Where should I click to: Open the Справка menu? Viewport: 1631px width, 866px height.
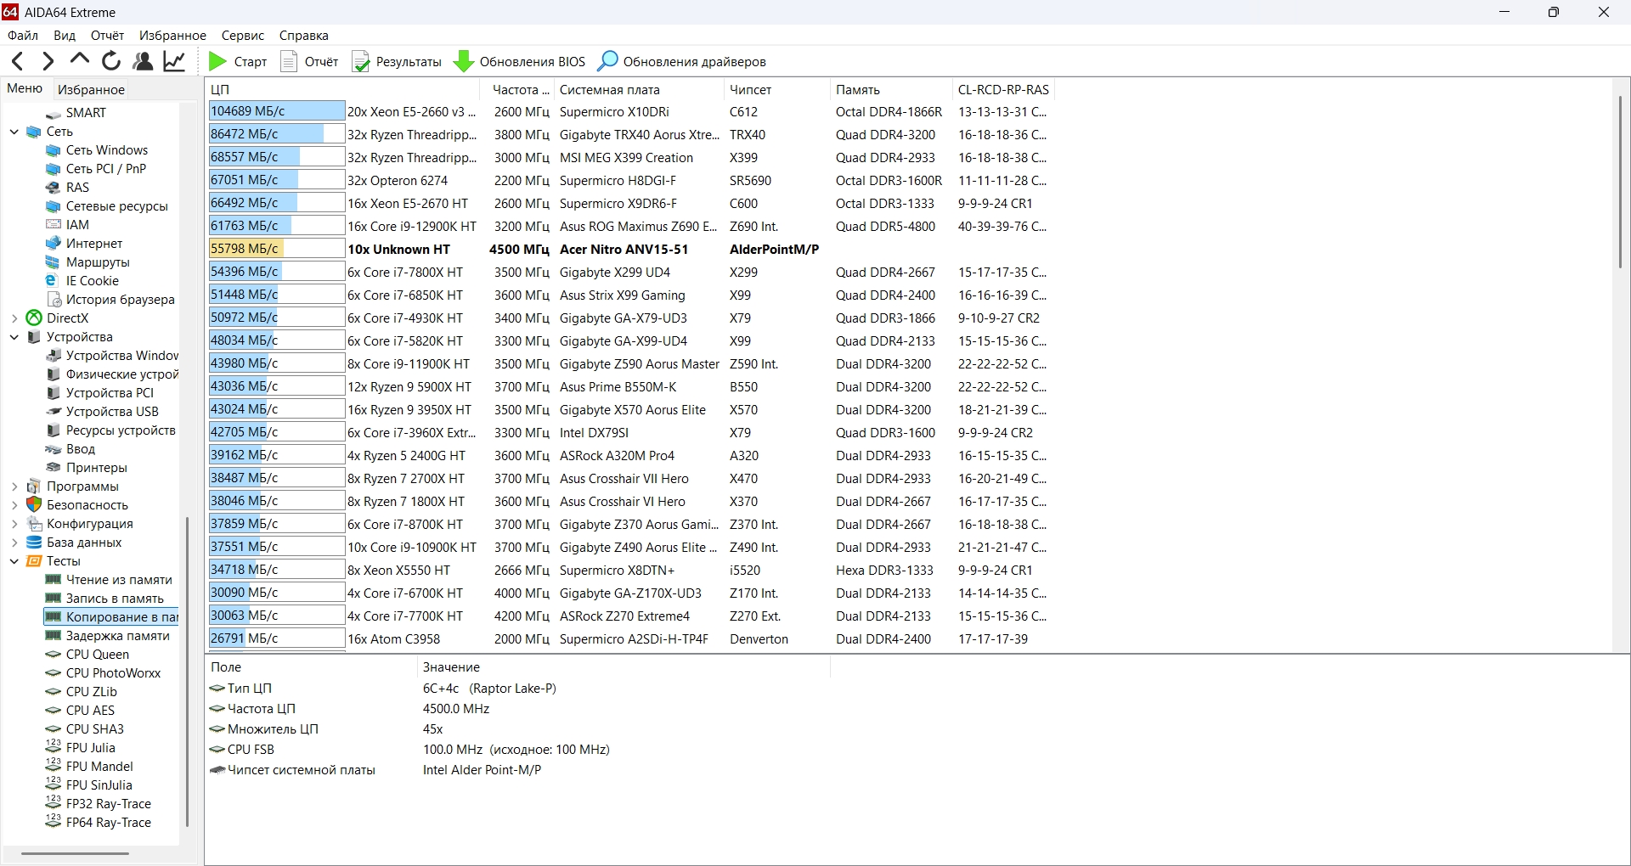click(303, 36)
